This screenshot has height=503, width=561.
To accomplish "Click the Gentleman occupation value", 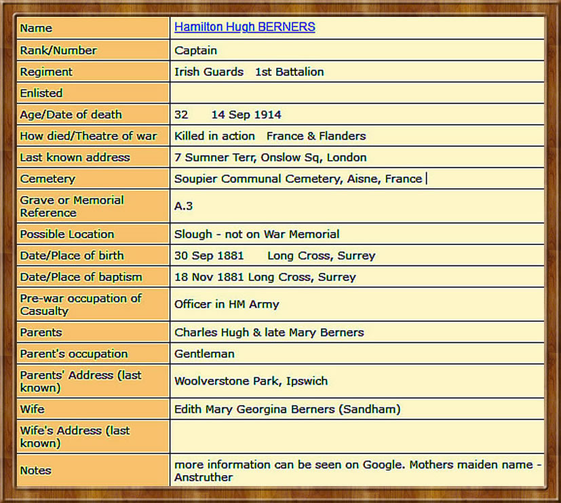I will 204,354.
